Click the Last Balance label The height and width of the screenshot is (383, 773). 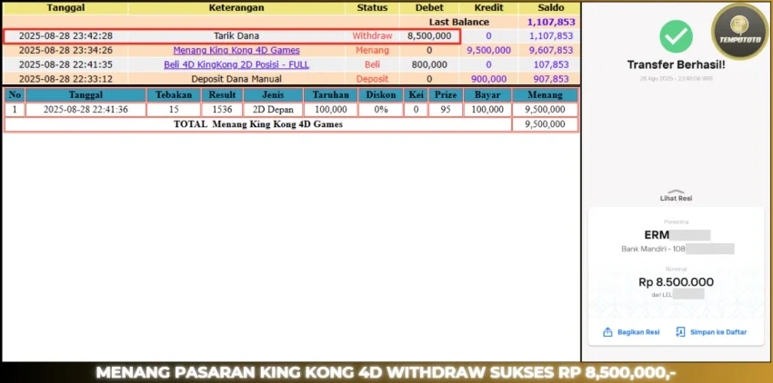click(459, 22)
